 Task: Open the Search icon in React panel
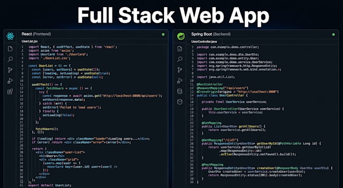click(10, 59)
